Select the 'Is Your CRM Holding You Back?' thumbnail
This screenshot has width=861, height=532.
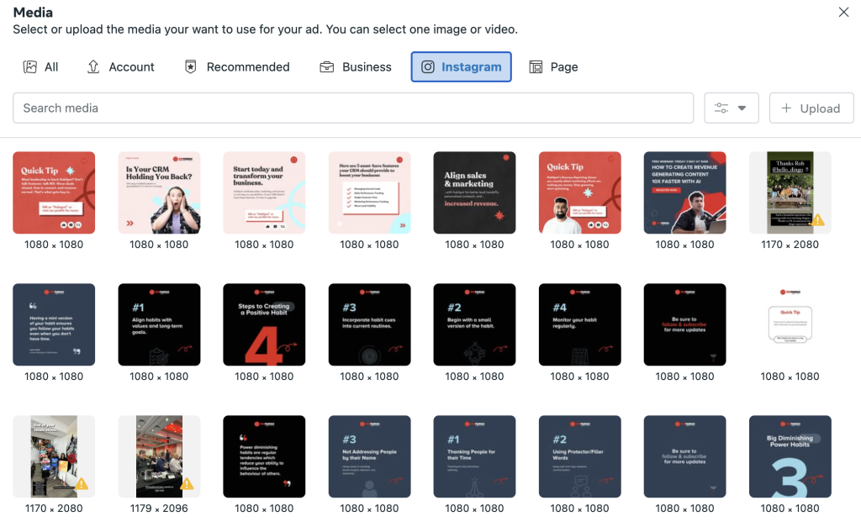(159, 192)
